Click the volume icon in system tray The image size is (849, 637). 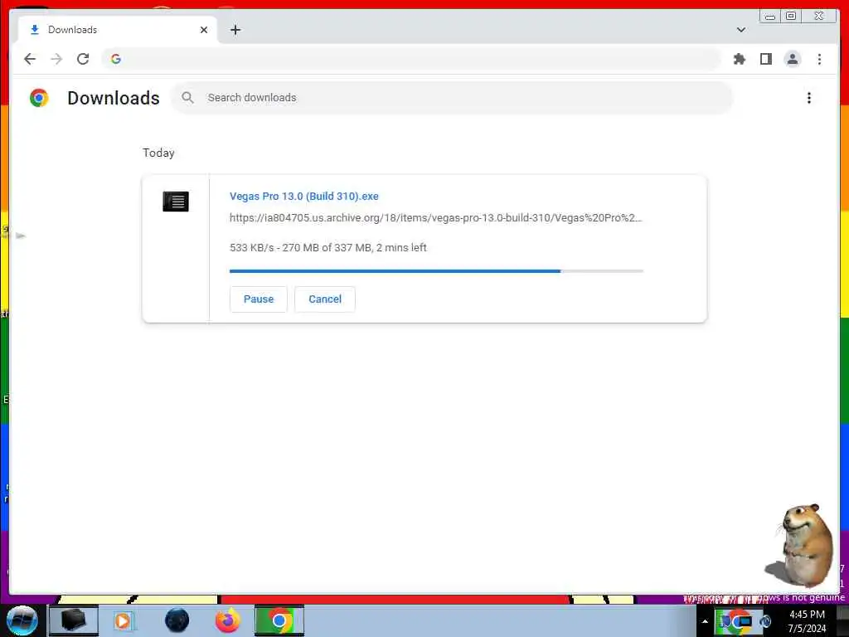[x=765, y=621]
